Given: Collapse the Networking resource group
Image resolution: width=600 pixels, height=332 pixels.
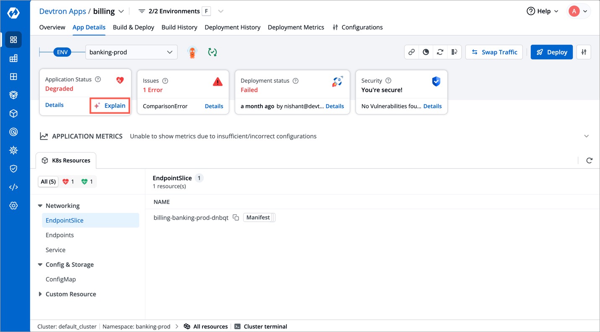Looking at the screenshot, I should [40, 205].
